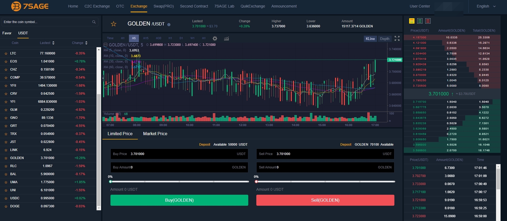The height and width of the screenshot is (221, 507).
Task: Select the D1 chart interval
Action: point(181,38)
